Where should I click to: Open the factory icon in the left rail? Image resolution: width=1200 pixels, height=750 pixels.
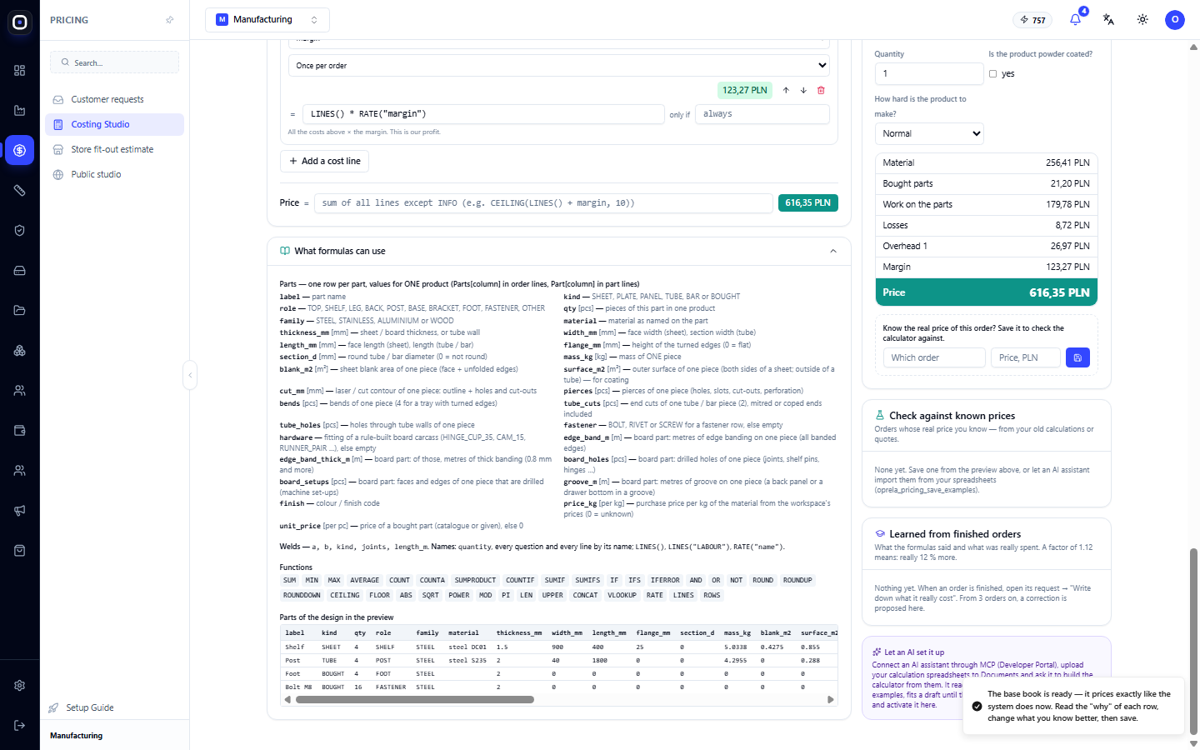click(20, 111)
